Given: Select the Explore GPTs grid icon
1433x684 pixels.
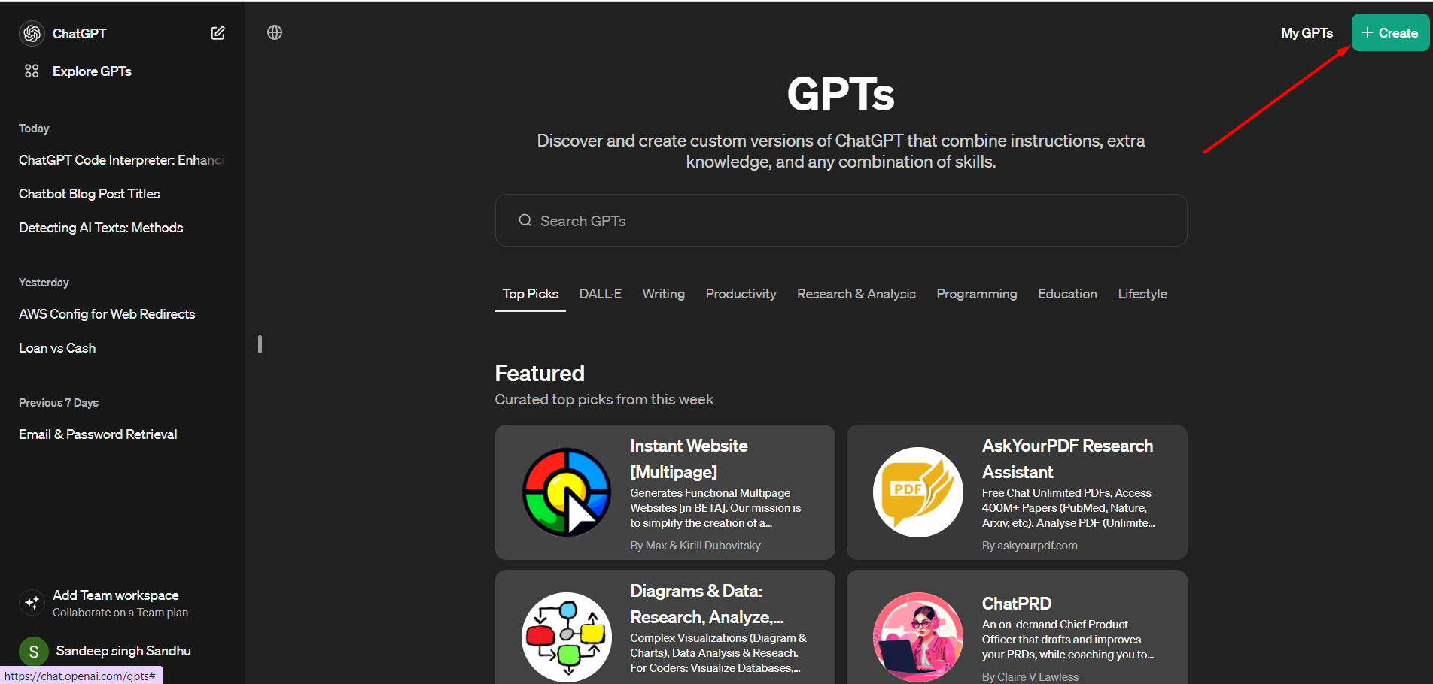Looking at the screenshot, I should (x=31, y=71).
